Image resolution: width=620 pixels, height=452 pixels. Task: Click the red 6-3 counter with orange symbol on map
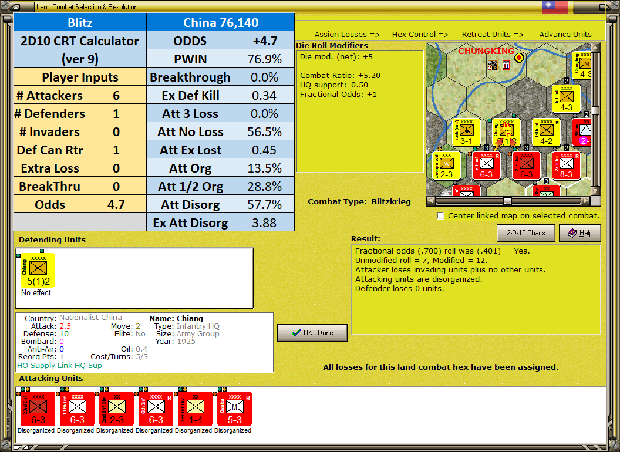(x=526, y=166)
